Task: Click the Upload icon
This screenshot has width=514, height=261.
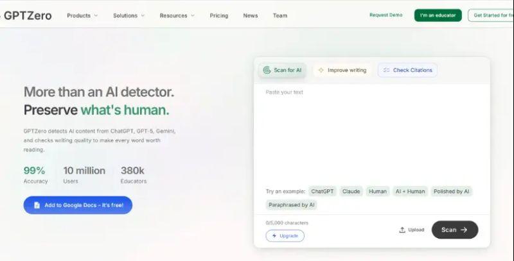Action: (x=402, y=230)
